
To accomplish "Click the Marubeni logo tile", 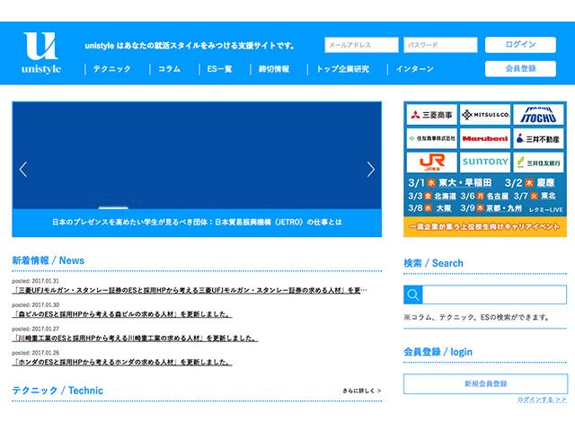I will [485, 138].
